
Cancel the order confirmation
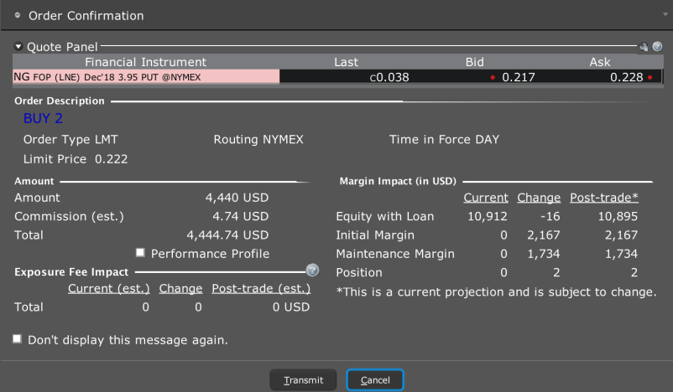tap(375, 380)
